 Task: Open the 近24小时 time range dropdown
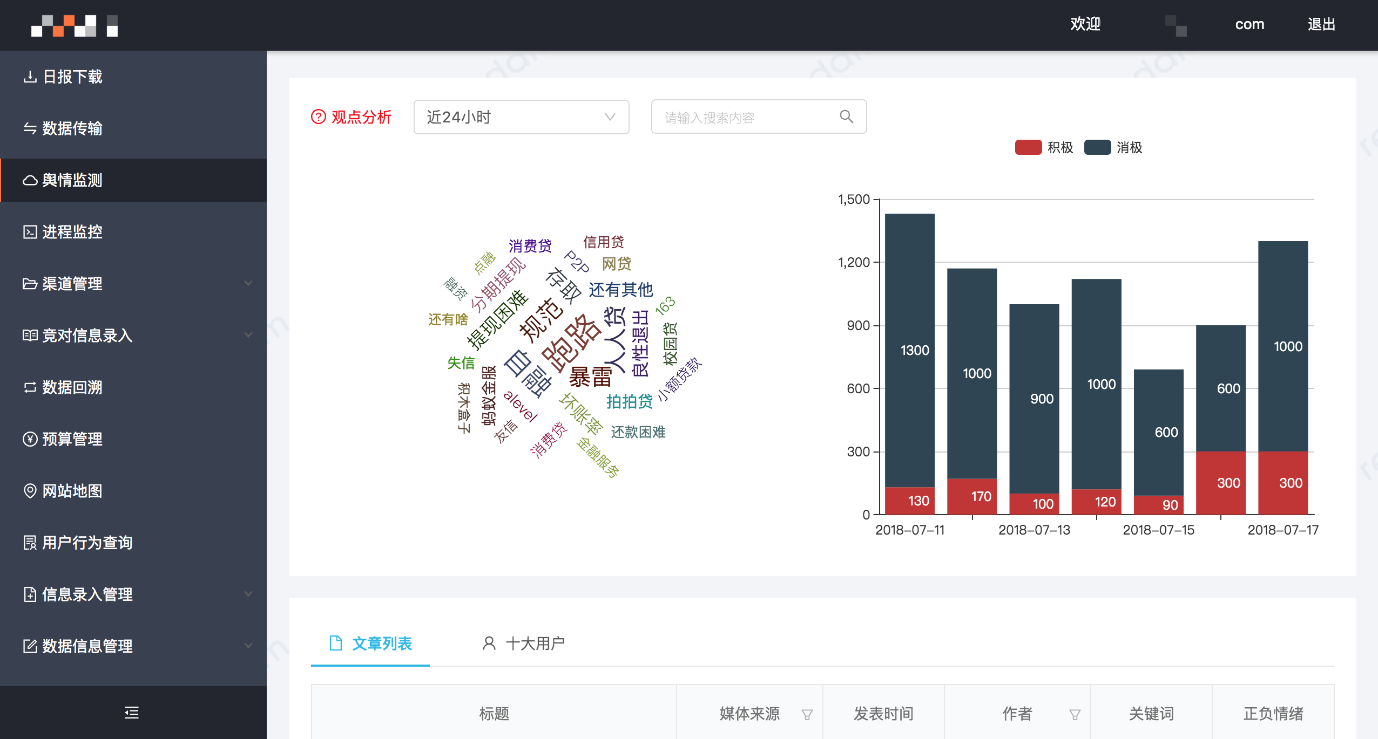pyautogui.click(x=522, y=117)
